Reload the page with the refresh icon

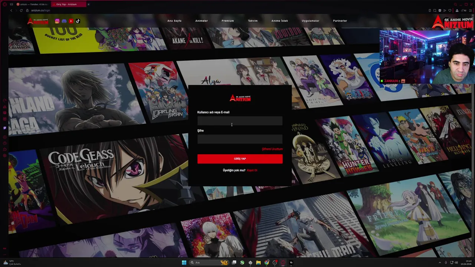click(21, 10)
